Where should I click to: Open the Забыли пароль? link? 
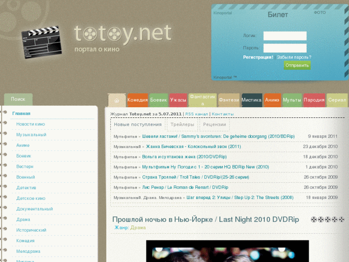tap(294, 57)
